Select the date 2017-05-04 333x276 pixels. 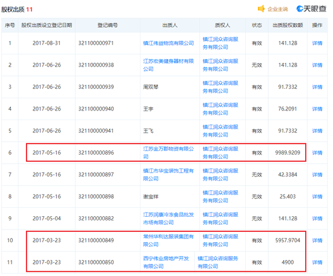point(47,219)
